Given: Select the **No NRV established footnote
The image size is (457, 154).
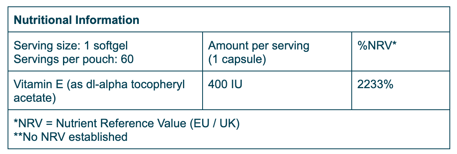Looking at the screenshot, I should click(x=71, y=136).
